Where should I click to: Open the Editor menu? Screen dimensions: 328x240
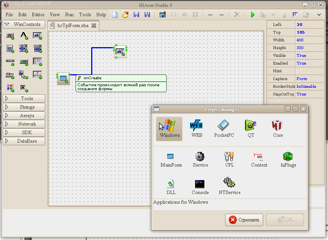click(38, 15)
